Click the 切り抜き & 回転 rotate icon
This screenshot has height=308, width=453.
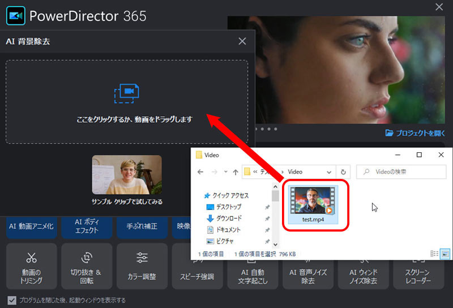pos(87,258)
